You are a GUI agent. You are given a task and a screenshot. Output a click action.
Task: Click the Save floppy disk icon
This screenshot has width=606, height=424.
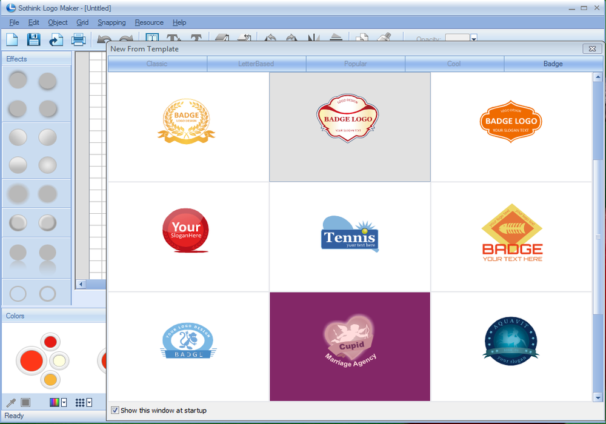point(34,40)
